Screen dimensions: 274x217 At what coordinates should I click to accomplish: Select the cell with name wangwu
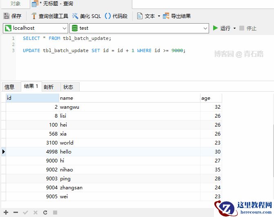click(130, 107)
